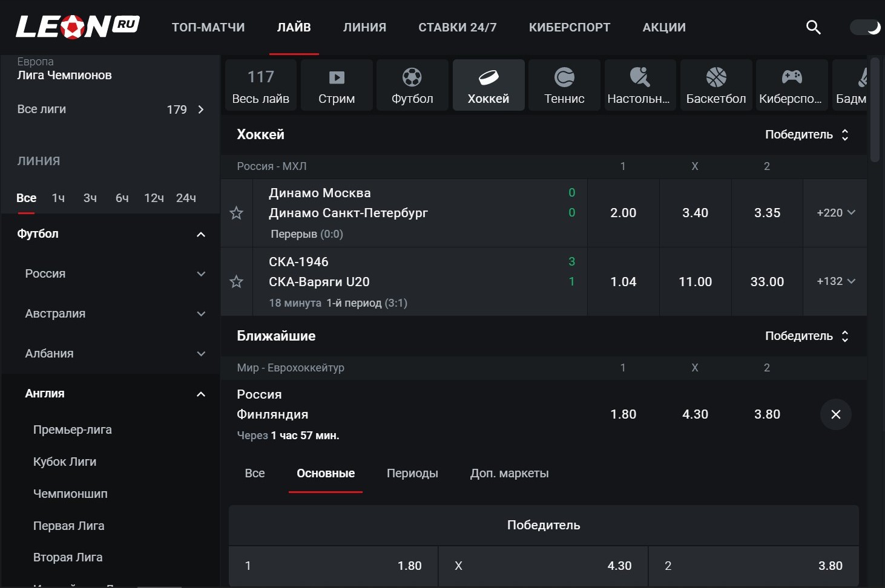Viewport: 885px width, 588px height.
Task: Switch to the Все markets tab
Action: (x=255, y=473)
